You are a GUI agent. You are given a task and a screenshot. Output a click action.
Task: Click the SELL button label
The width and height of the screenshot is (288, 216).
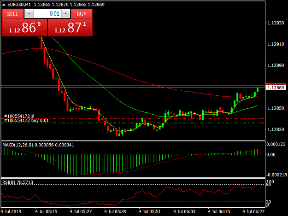13,14
